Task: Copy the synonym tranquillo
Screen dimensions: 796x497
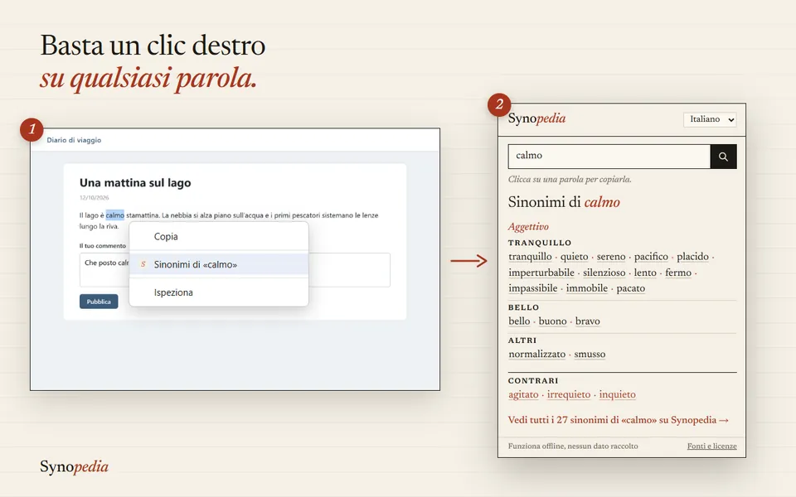Action: coord(530,257)
